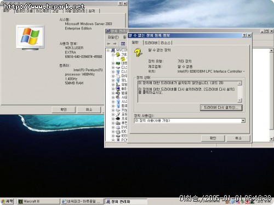The image size is (274, 205).
Task: Click the IEEE 1394 icon in the tree
Action: [118, 136]
